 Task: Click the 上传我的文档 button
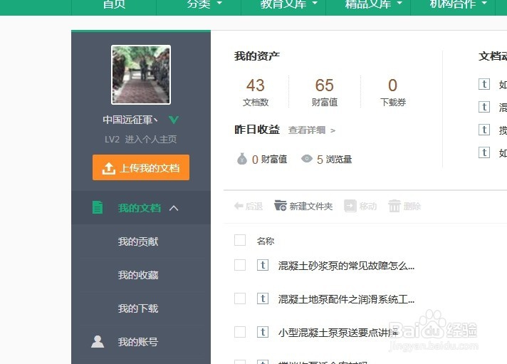pyautogui.click(x=141, y=167)
